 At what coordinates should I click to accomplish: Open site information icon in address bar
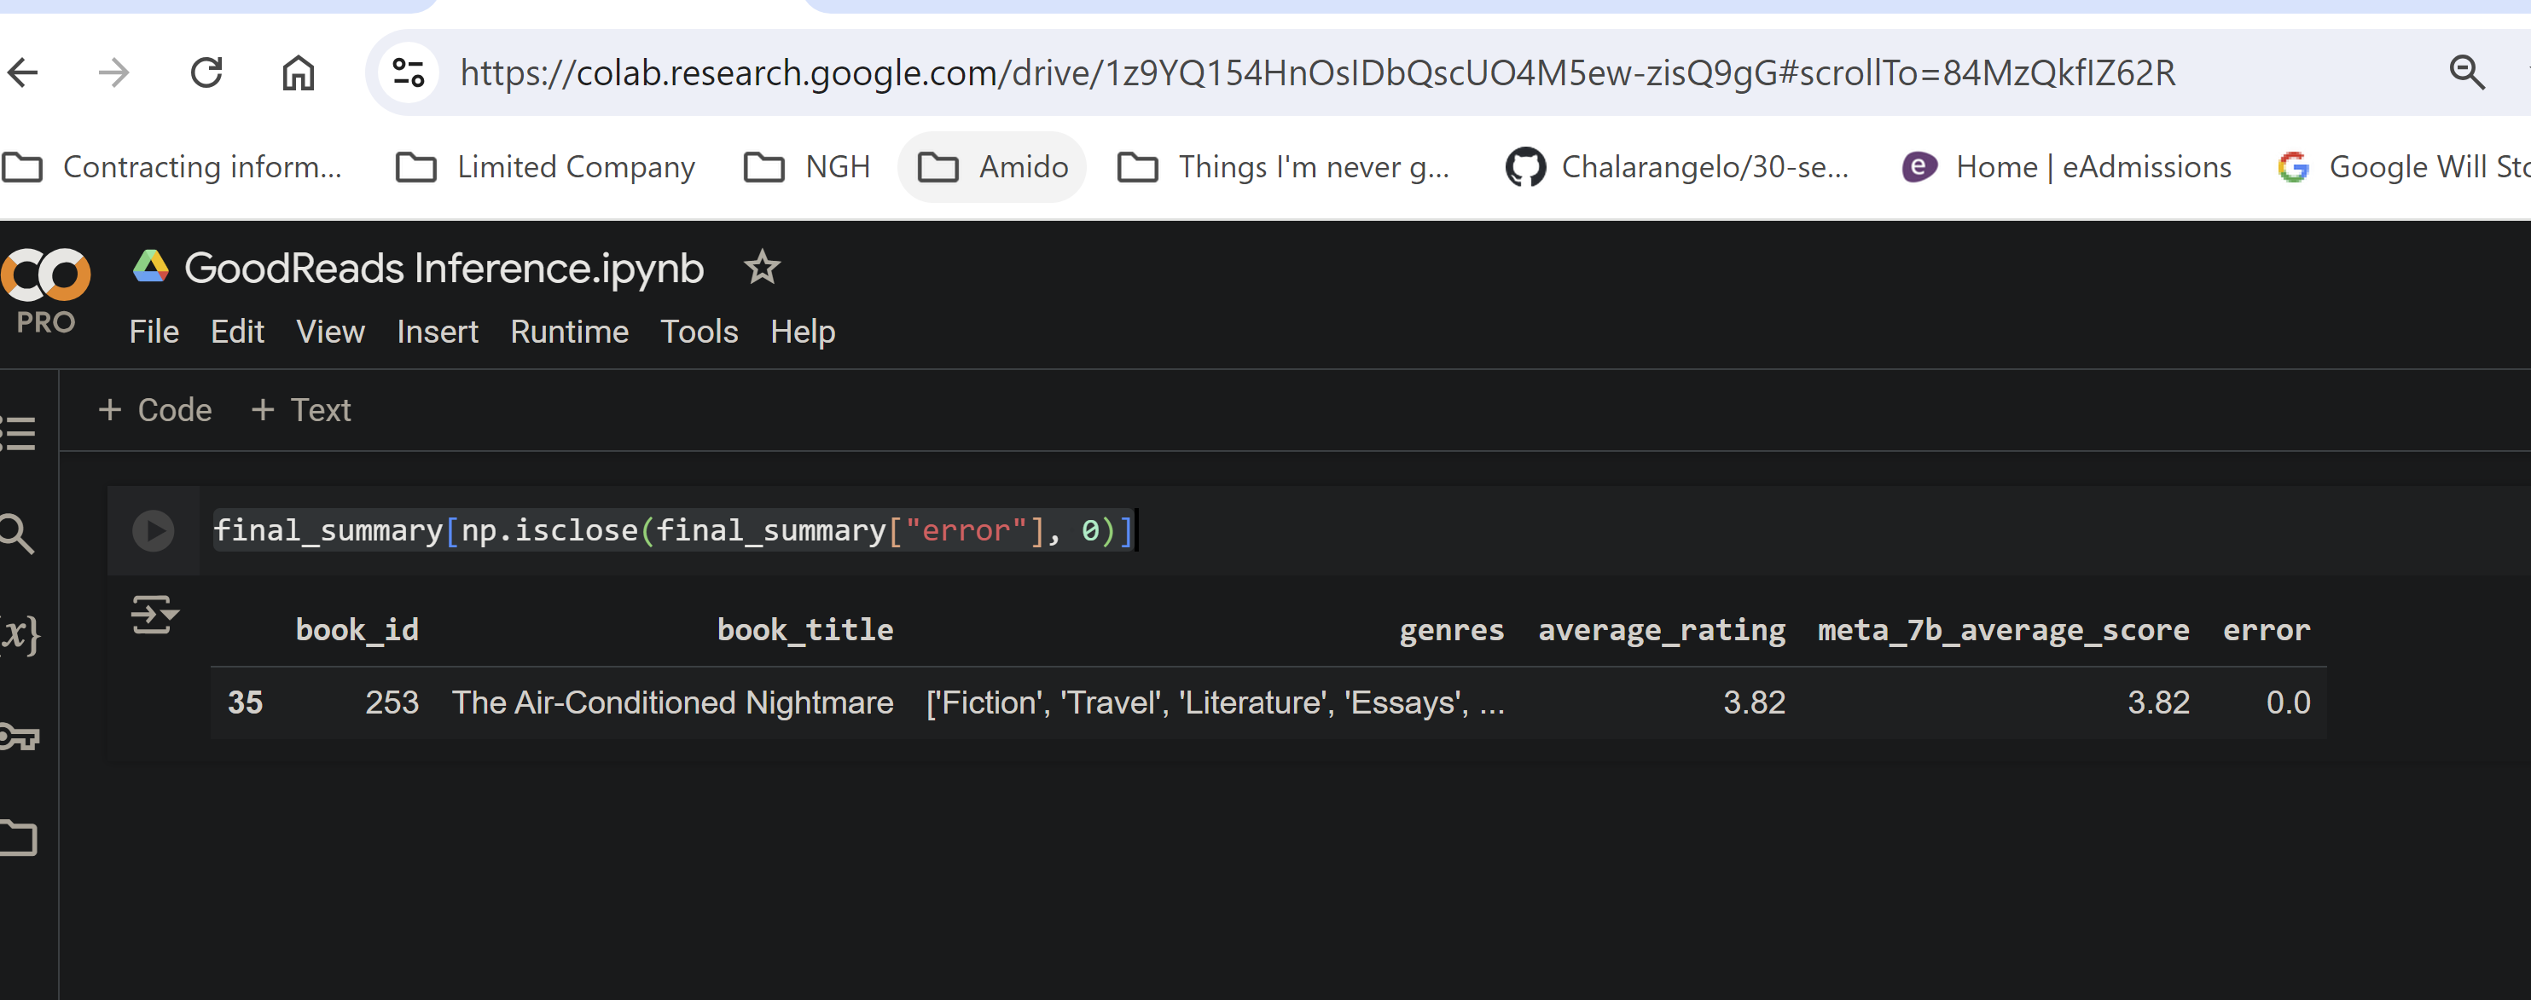(x=408, y=72)
